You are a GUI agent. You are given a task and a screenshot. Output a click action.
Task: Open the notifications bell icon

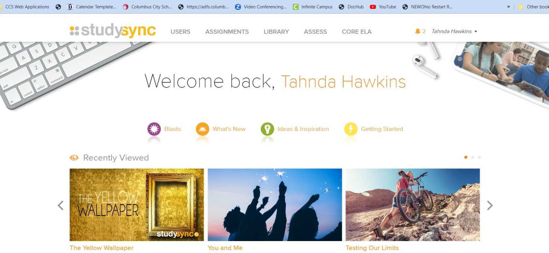point(418,31)
